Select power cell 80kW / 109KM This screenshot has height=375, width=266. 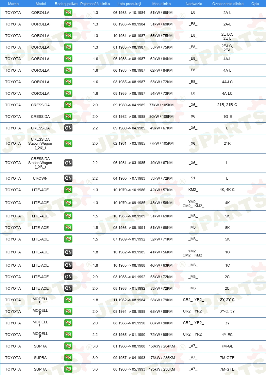click(161, 117)
